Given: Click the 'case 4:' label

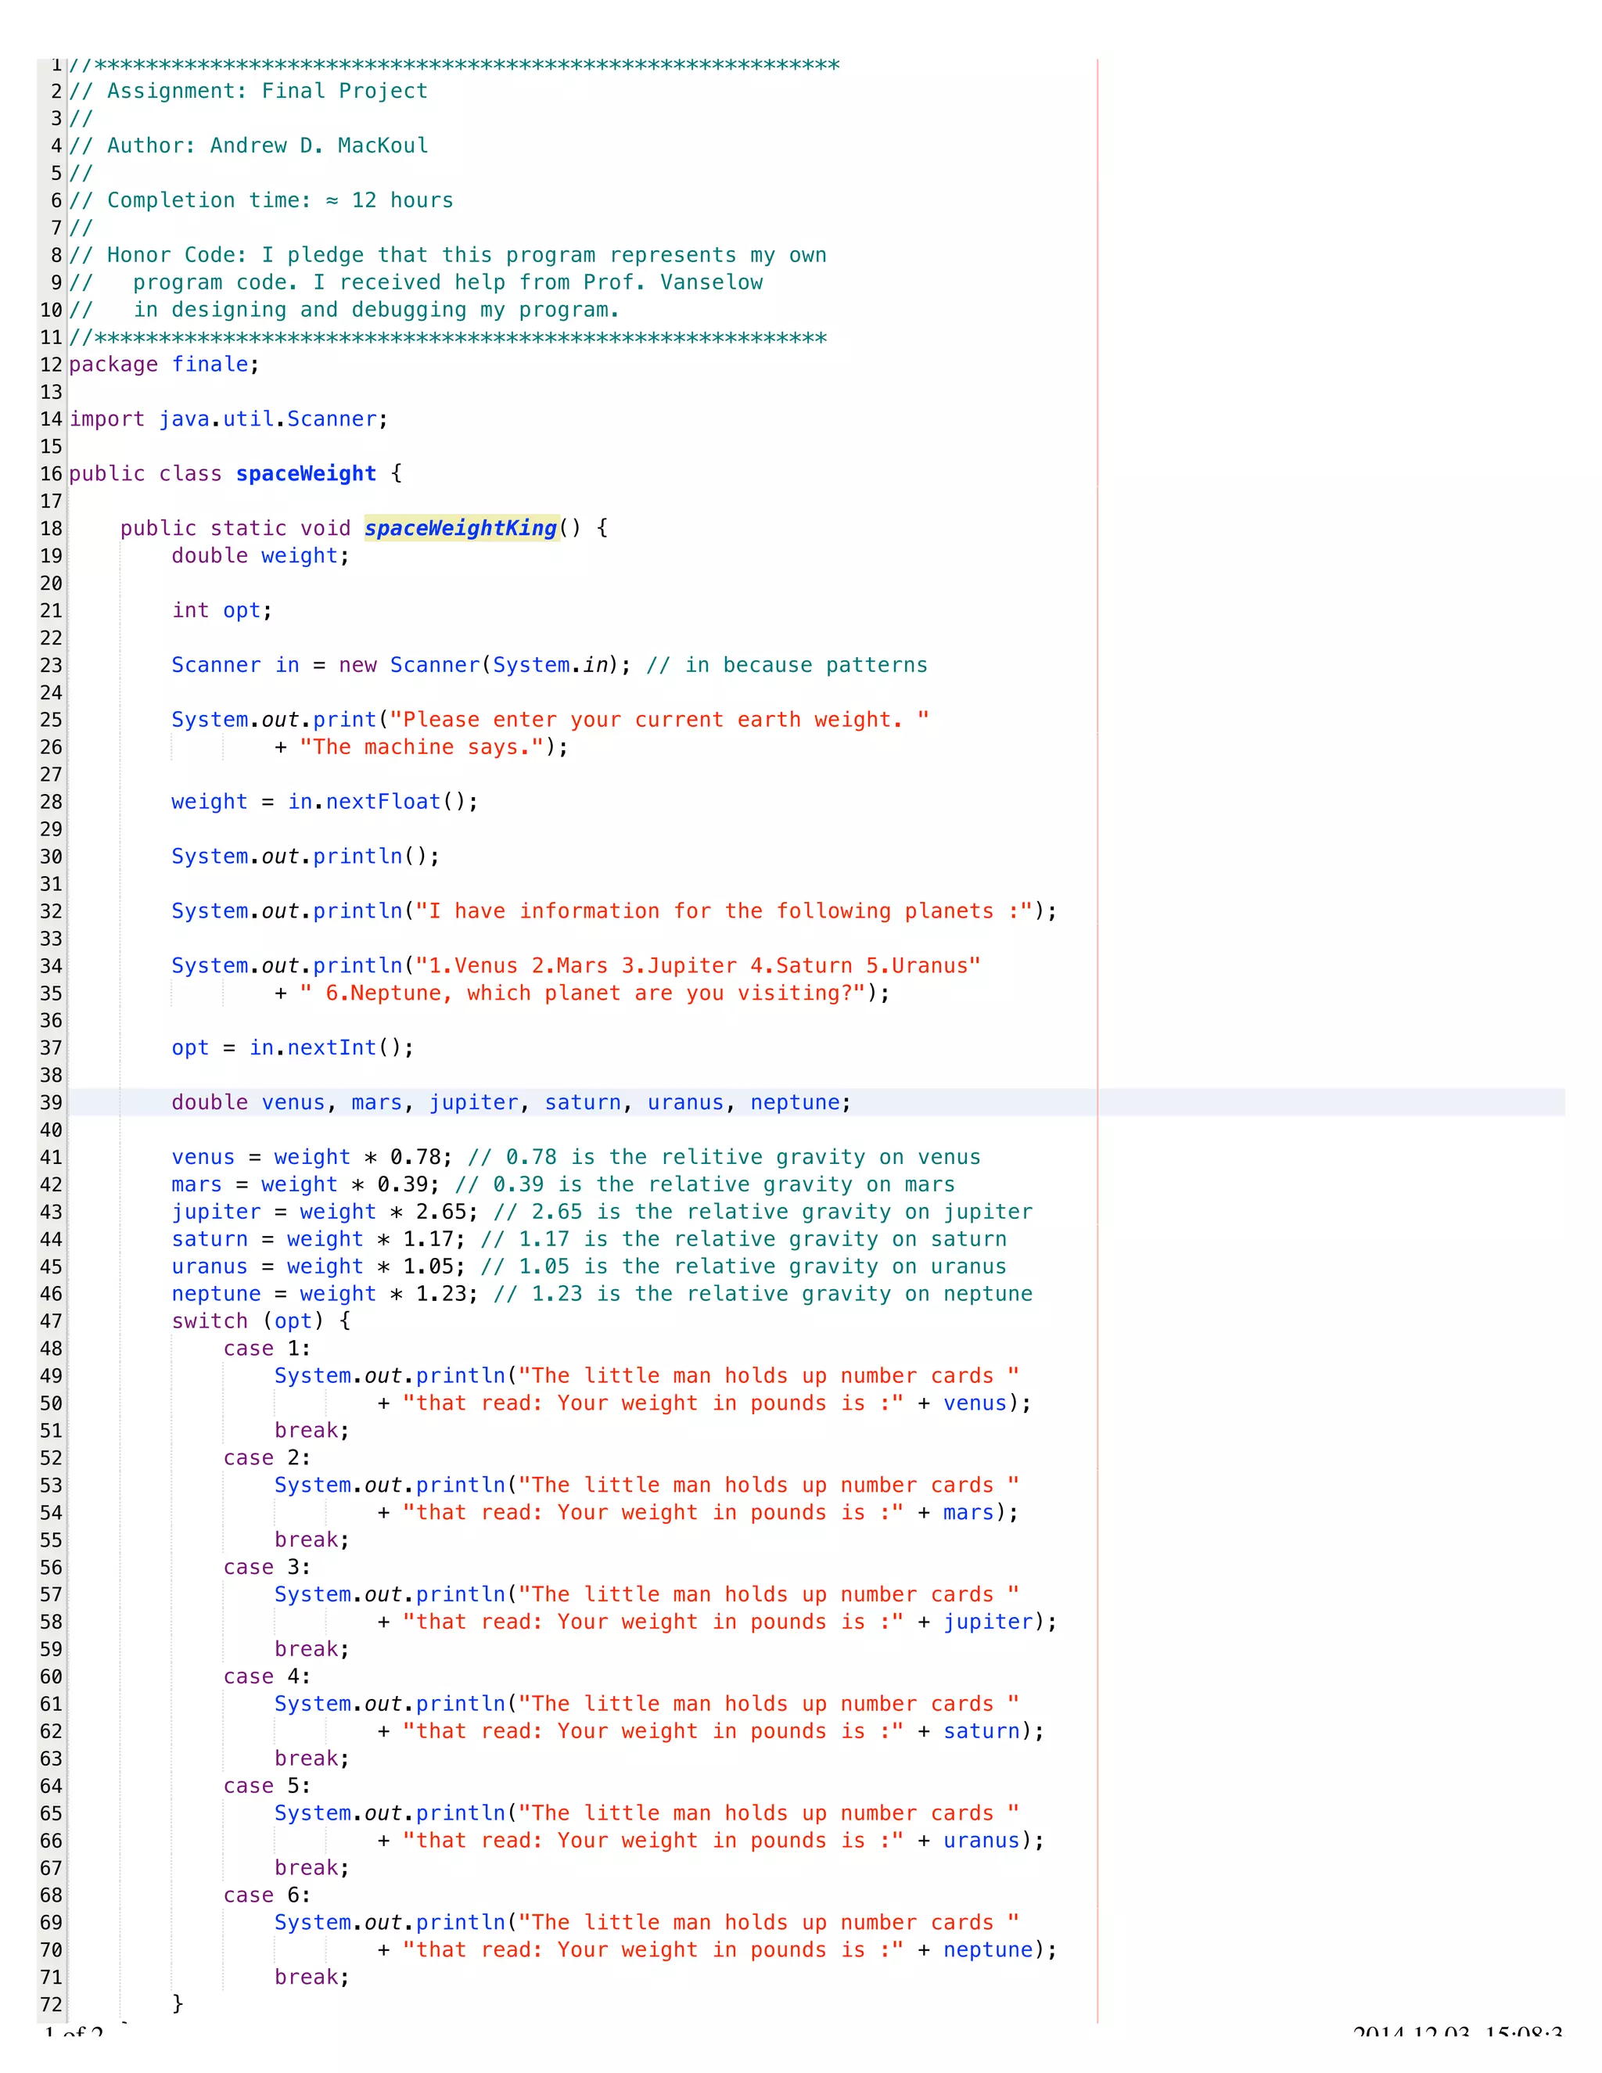Looking at the screenshot, I should point(267,1677).
